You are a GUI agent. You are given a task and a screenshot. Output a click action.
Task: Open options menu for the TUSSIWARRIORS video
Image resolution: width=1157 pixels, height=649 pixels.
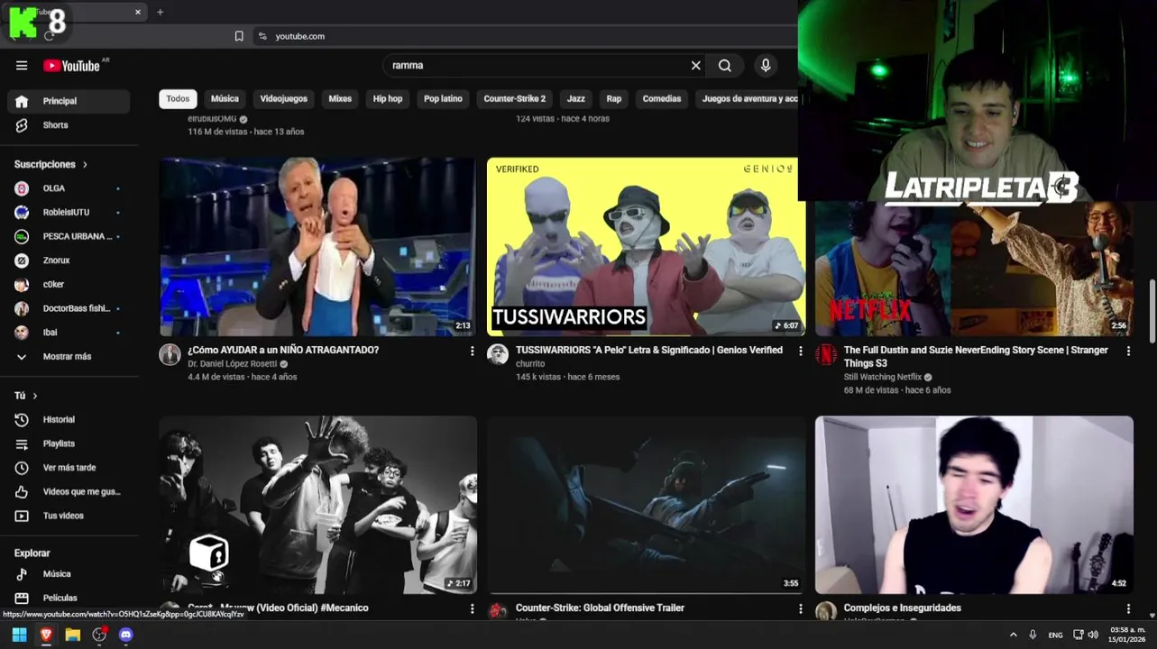800,351
